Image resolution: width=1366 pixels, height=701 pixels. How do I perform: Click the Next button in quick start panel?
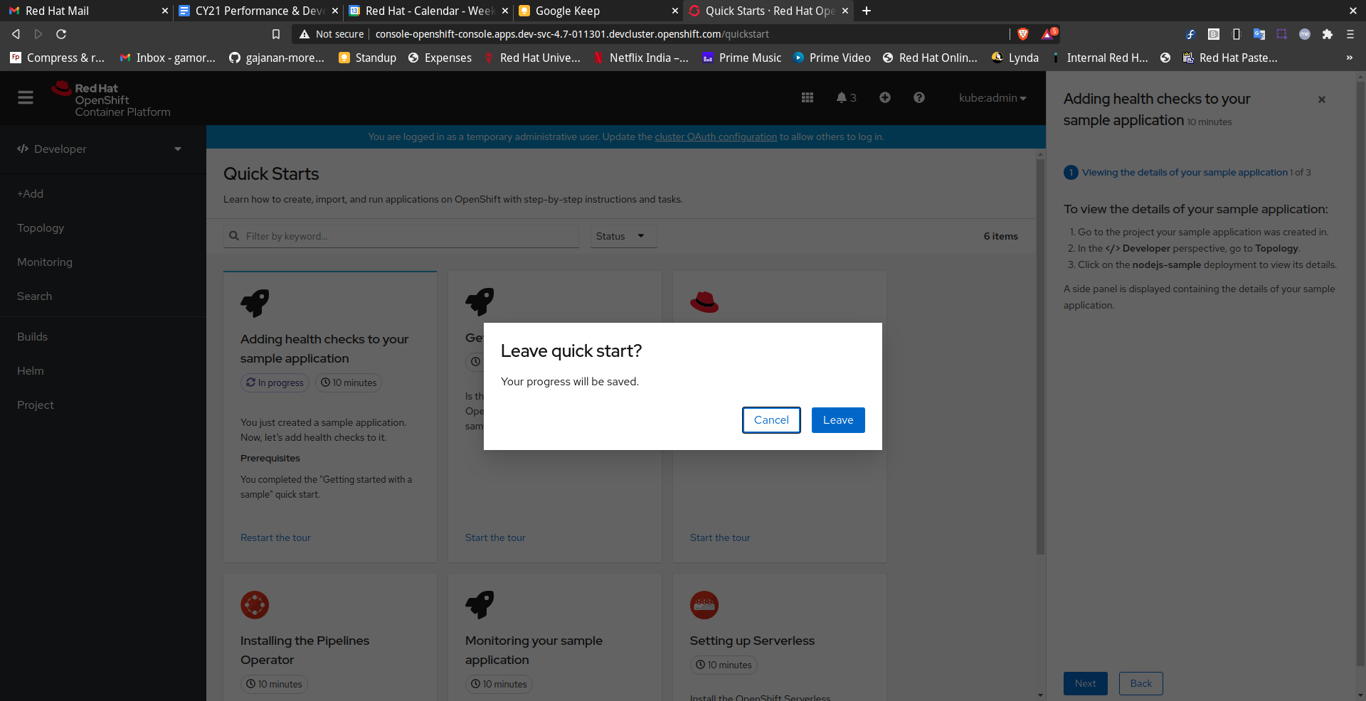(x=1086, y=683)
